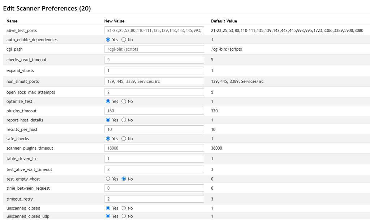Click the timeout_retry input field
Image resolution: width=370 pixels, height=224 pixels.
coord(154,199)
